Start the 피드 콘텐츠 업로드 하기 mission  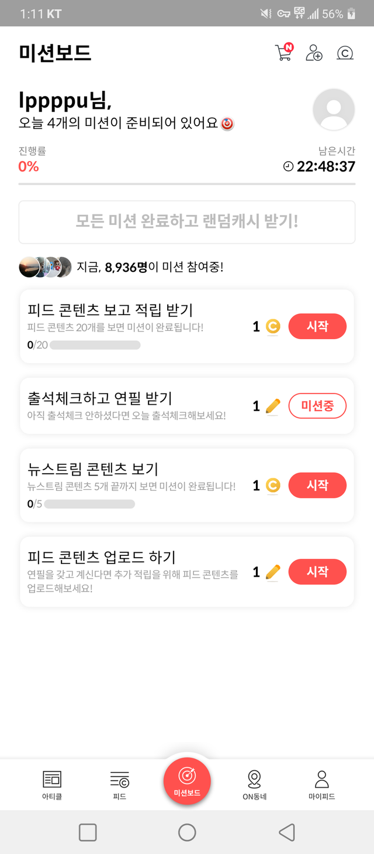click(x=317, y=572)
